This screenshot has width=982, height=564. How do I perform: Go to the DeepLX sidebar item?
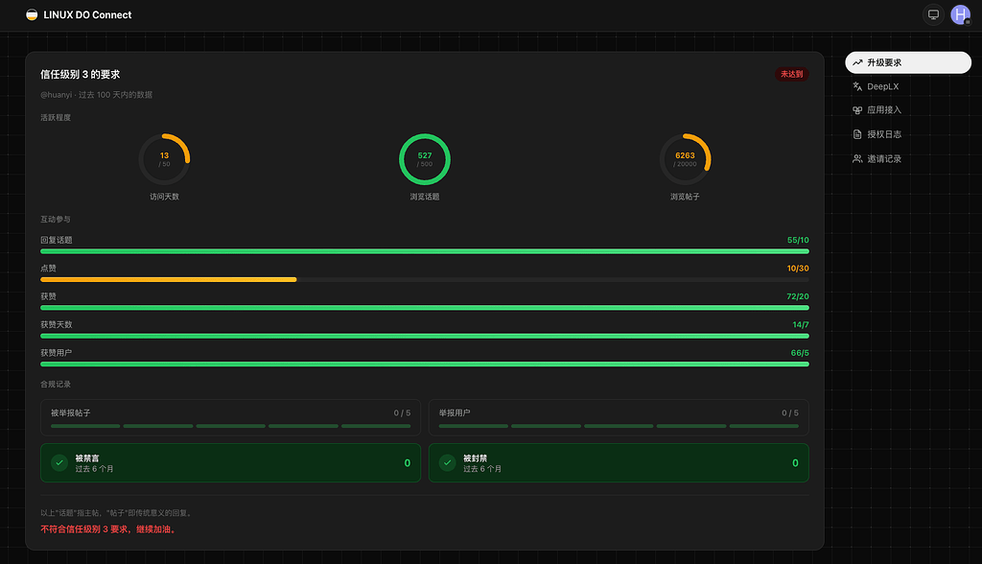[908, 86]
